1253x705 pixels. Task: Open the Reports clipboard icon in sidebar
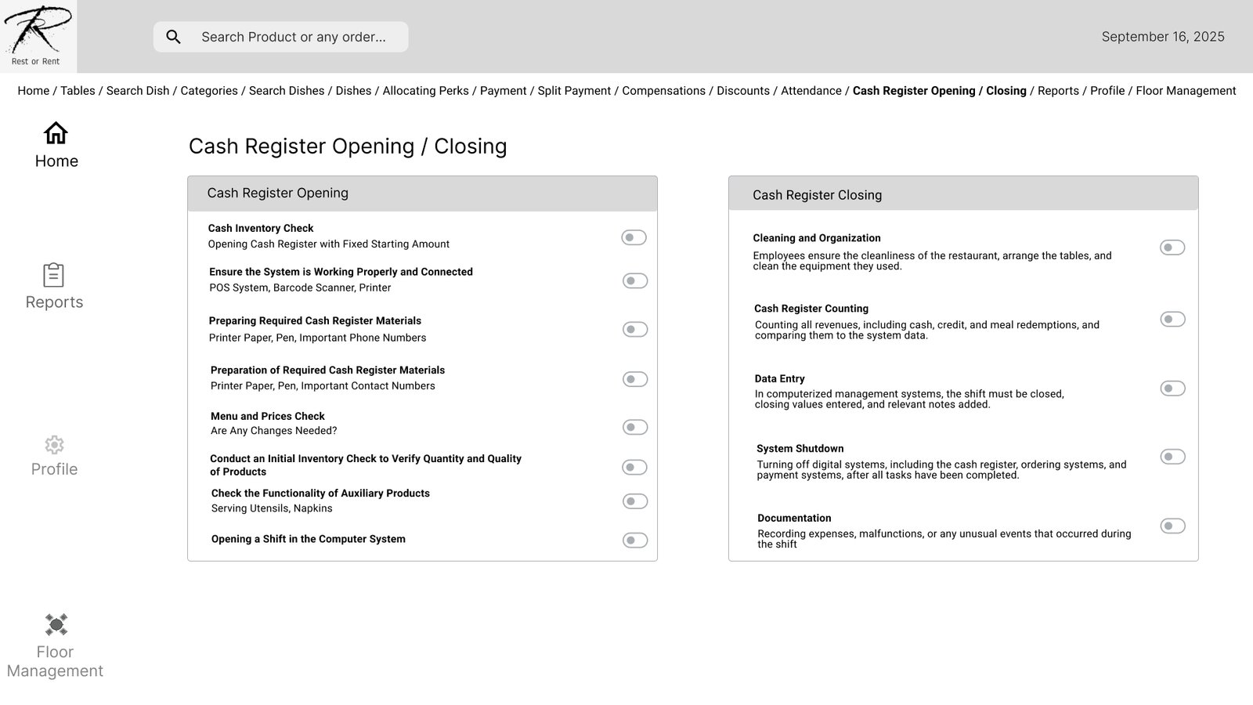[53, 275]
